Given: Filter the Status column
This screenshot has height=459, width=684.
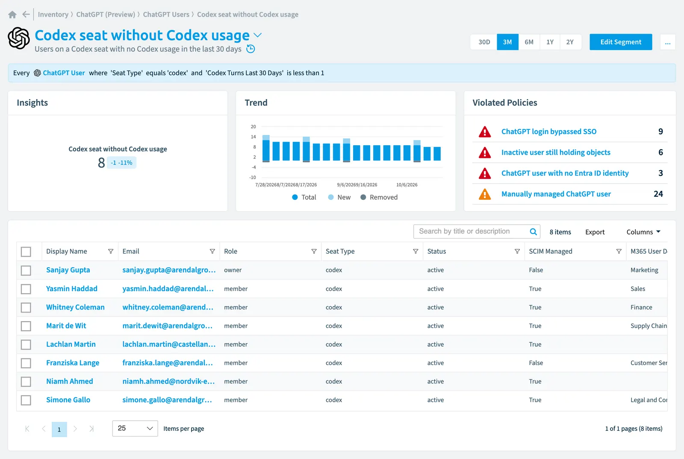Looking at the screenshot, I should [517, 251].
